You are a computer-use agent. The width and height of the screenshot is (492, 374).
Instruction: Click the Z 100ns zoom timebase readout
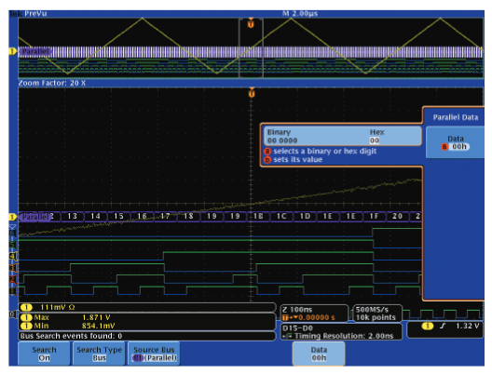coord(297,310)
